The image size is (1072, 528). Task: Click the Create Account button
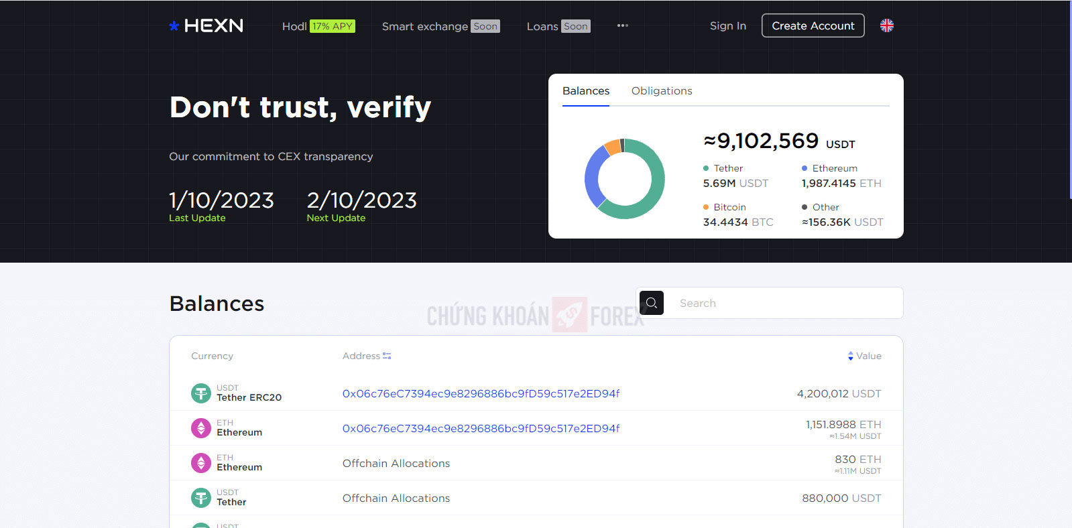pyautogui.click(x=813, y=25)
